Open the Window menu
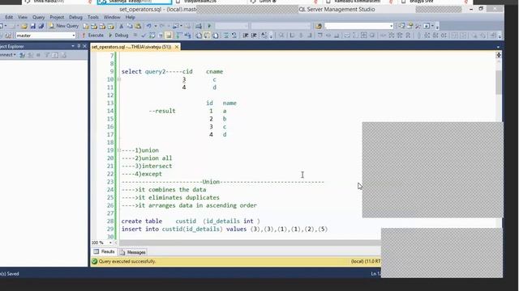Screen dimensions: 519x291 pyautogui.click(x=112, y=17)
